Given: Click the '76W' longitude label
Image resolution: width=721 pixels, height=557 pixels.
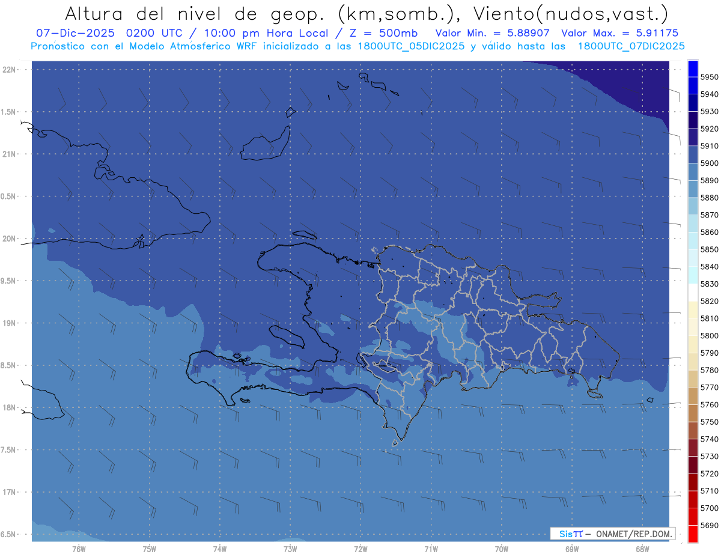Looking at the screenshot, I should (x=79, y=549).
